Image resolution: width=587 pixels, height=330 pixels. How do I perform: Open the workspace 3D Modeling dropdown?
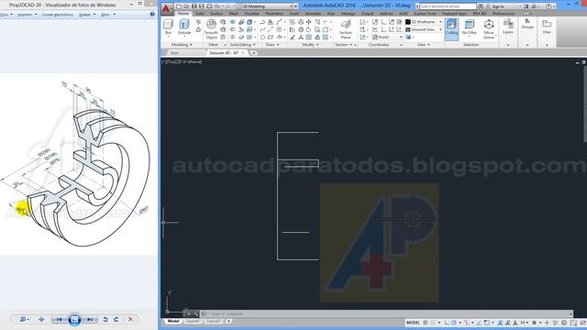(x=266, y=6)
